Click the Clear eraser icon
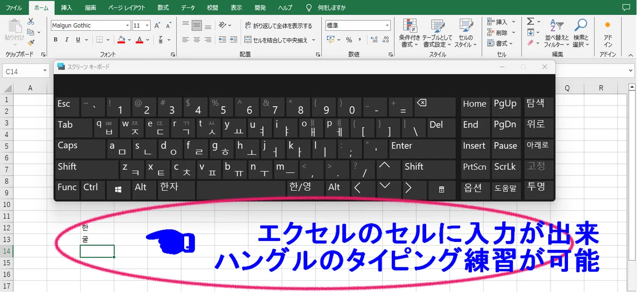 [x=530, y=43]
